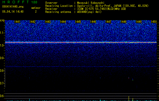Click the 0.8 kHz axis label

[2, 71]
